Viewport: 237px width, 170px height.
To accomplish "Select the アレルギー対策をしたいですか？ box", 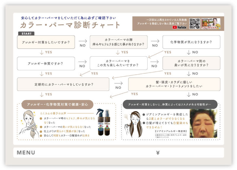I will 46,42.
